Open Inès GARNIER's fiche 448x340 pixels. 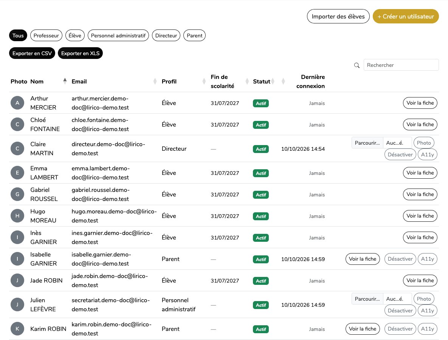pyautogui.click(x=420, y=238)
